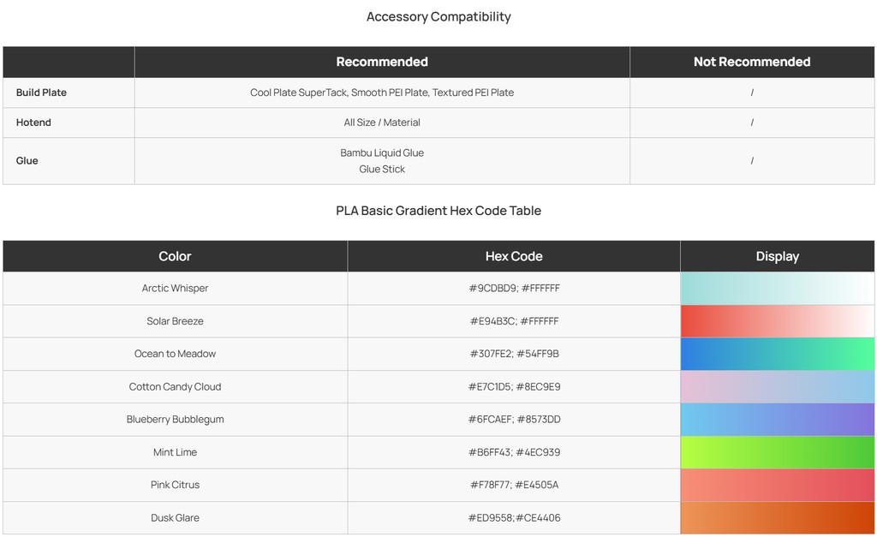877x537 pixels.
Task: Select the Solar Breeze gradient display
Action: tap(777, 321)
